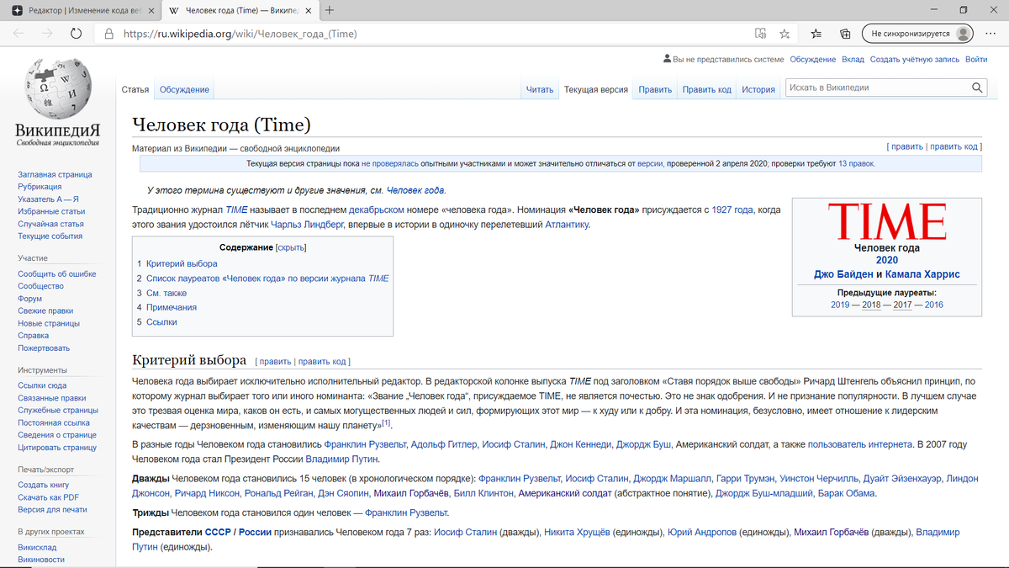The height and width of the screenshot is (568, 1009).
Task: Click the browser forward arrow
Action: click(47, 34)
